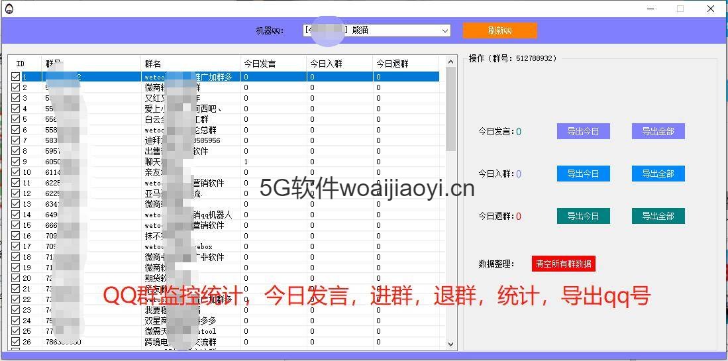Click 导出今日 button for 今日退群
The width and height of the screenshot is (728, 361).
tap(583, 216)
